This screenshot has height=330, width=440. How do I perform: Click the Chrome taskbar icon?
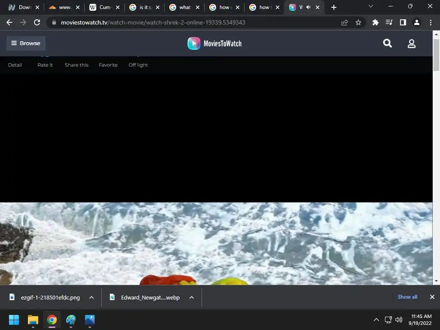point(52,320)
